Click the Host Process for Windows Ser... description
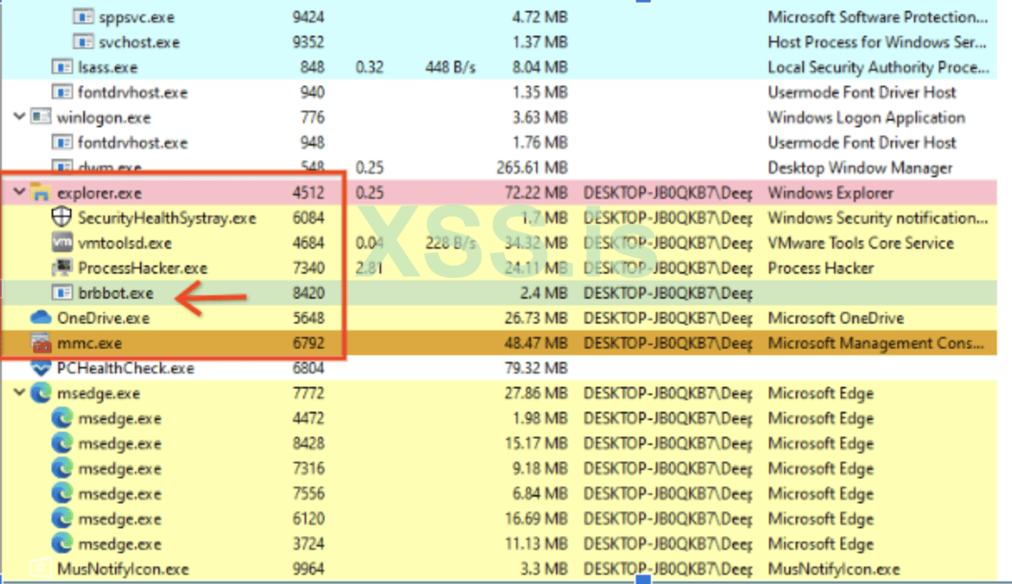The width and height of the screenshot is (1012, 584). tap(878, 42)
